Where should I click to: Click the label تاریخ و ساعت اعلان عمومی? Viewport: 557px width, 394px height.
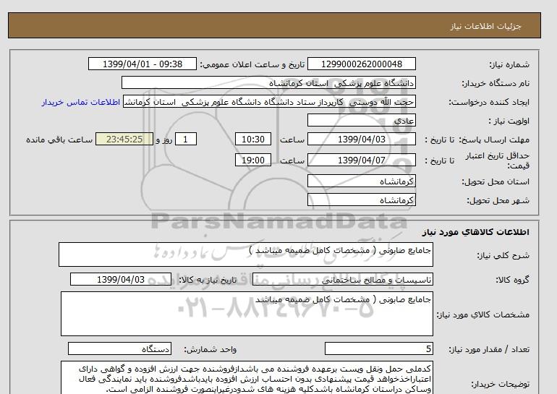click(x=252, y=64)
